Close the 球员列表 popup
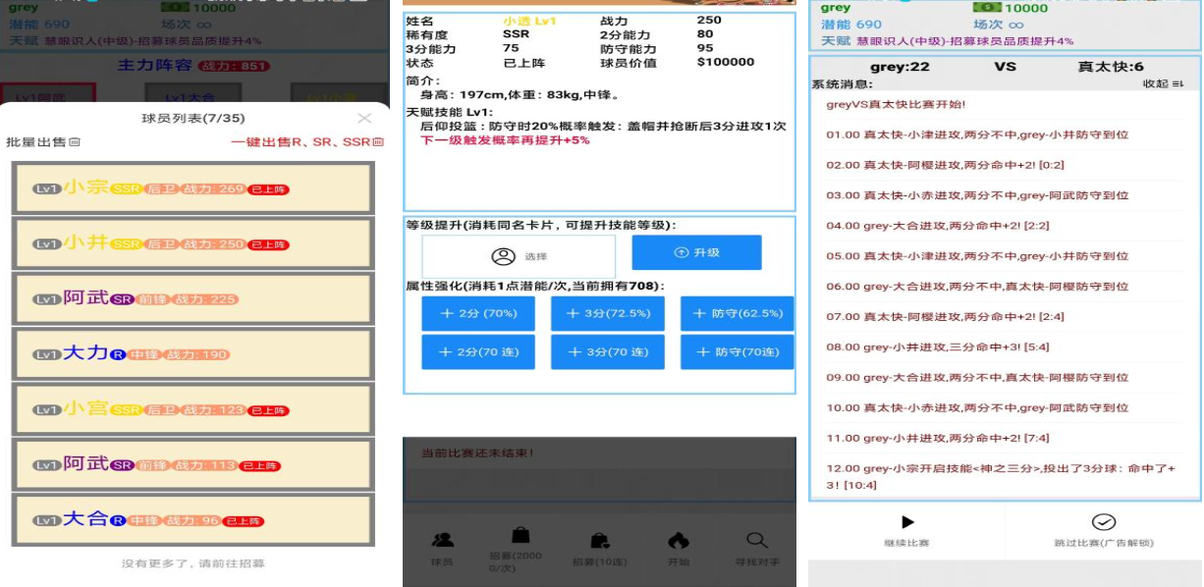Screen dimensions: 1204x587 (x=364, y=119)
